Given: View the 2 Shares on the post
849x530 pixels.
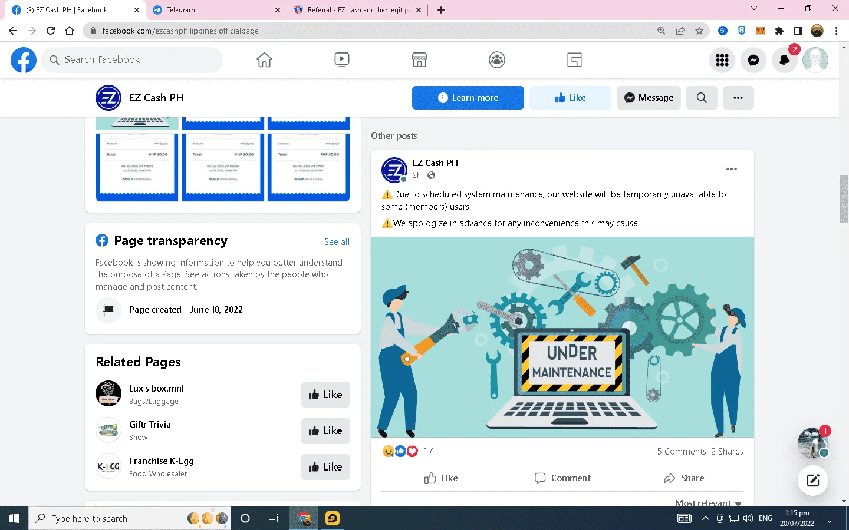Looking at the screenshot, I should (727, 452).
